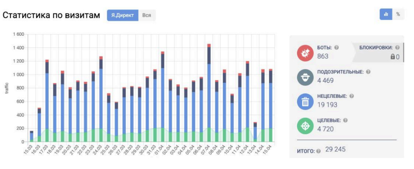Click the green target crosshair icon

[305, 126]
